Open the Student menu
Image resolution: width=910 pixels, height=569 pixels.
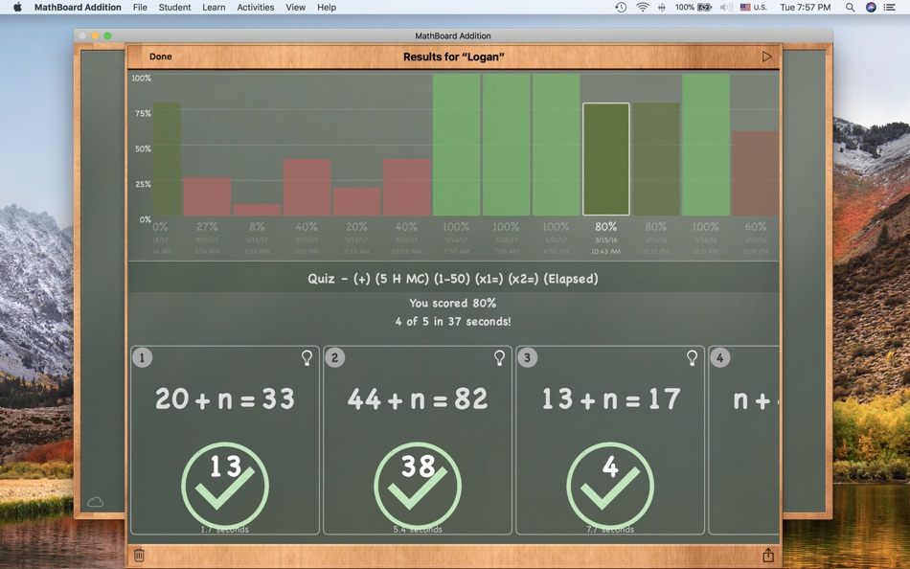[x=174, y=7]
